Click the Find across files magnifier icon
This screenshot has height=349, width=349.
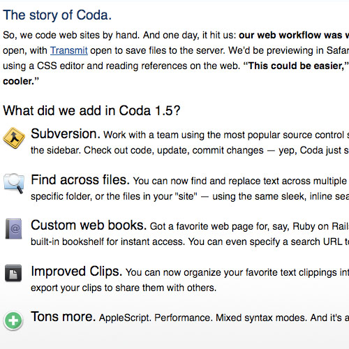click(x=14, y=184)
